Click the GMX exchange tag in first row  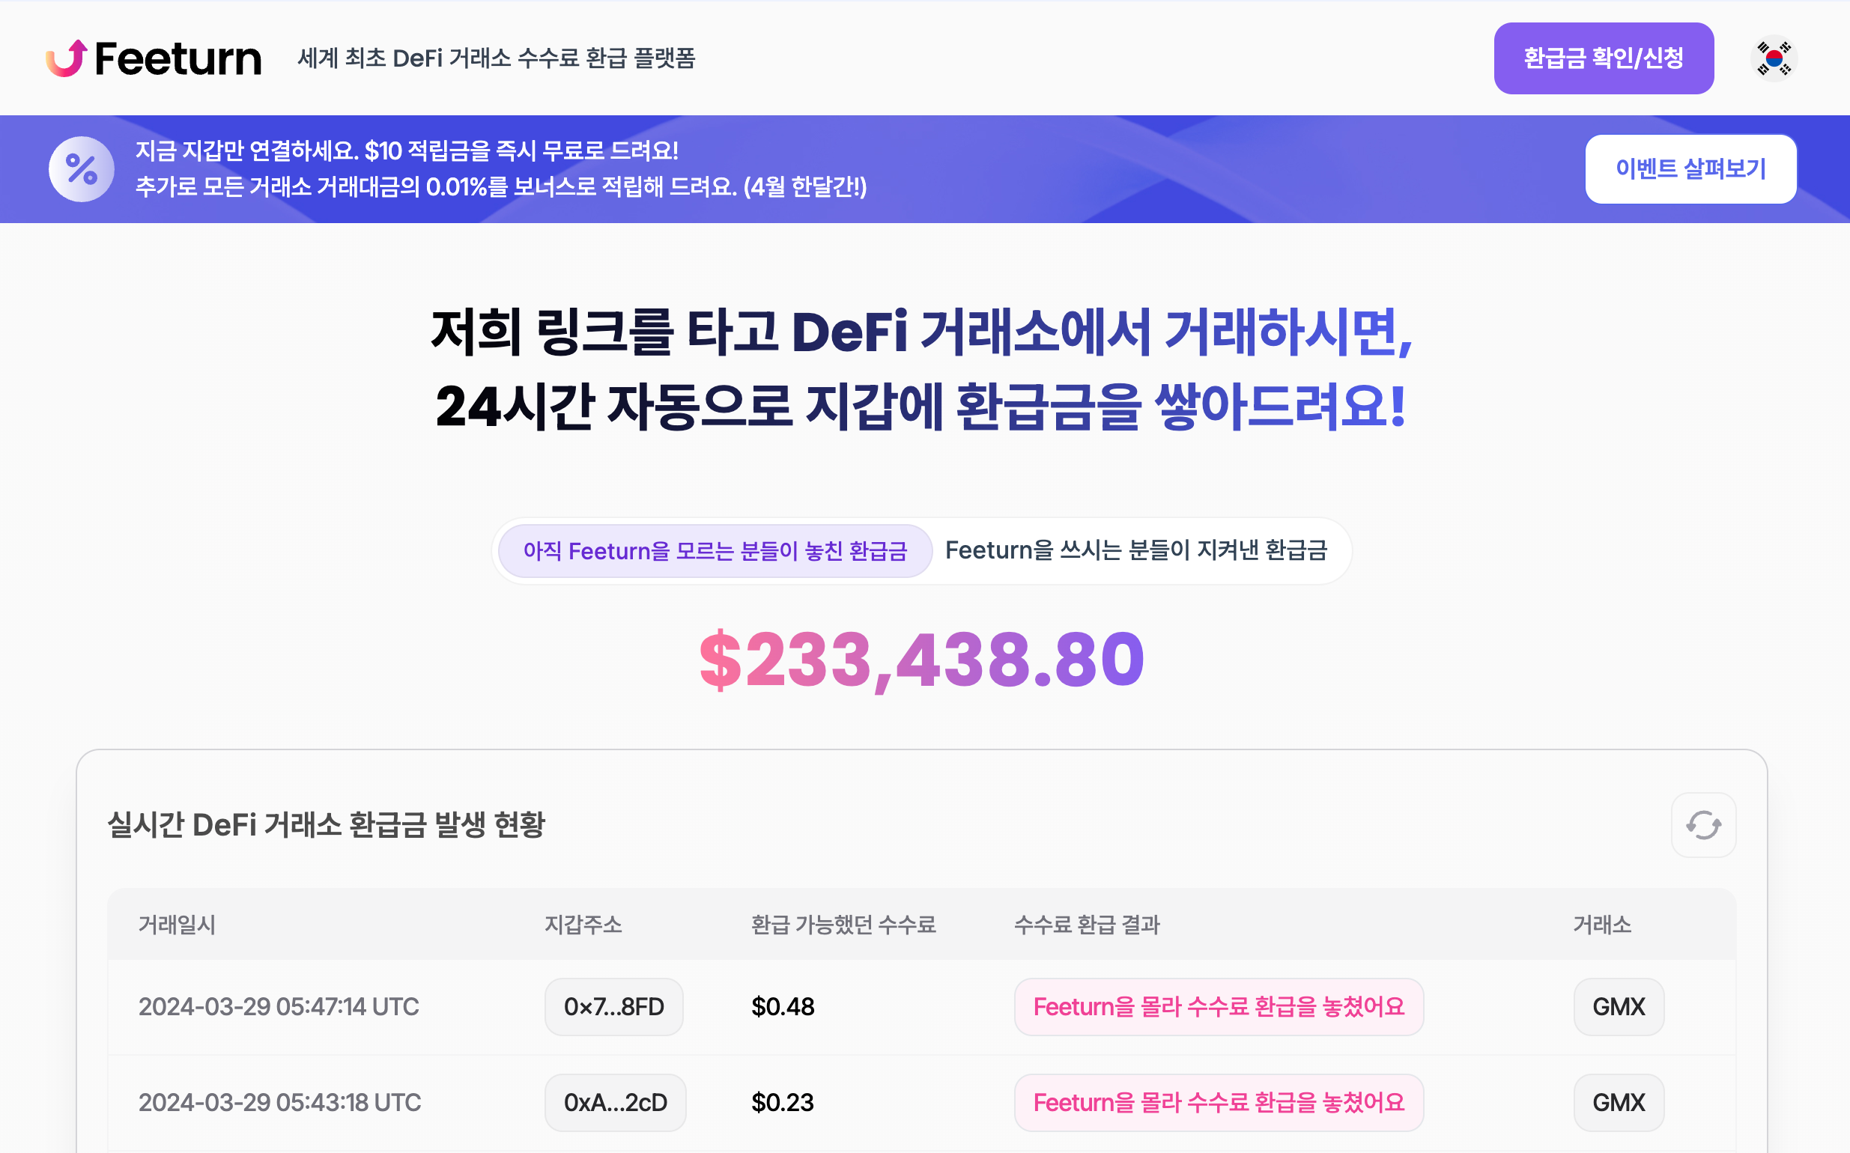coord(1618,1006)
